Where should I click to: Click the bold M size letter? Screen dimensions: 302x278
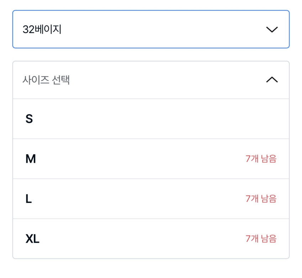point(31,159)
